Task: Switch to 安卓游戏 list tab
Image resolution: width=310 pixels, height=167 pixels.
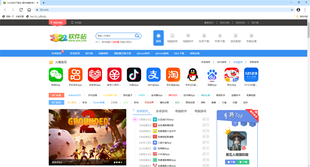Action: point(162,111)
